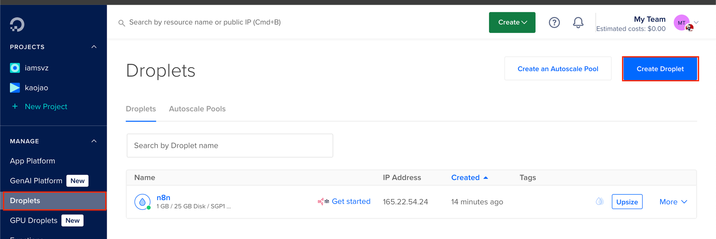Click the DigitalOcean logo icon
716x239 pixels.
pos(17,24)
